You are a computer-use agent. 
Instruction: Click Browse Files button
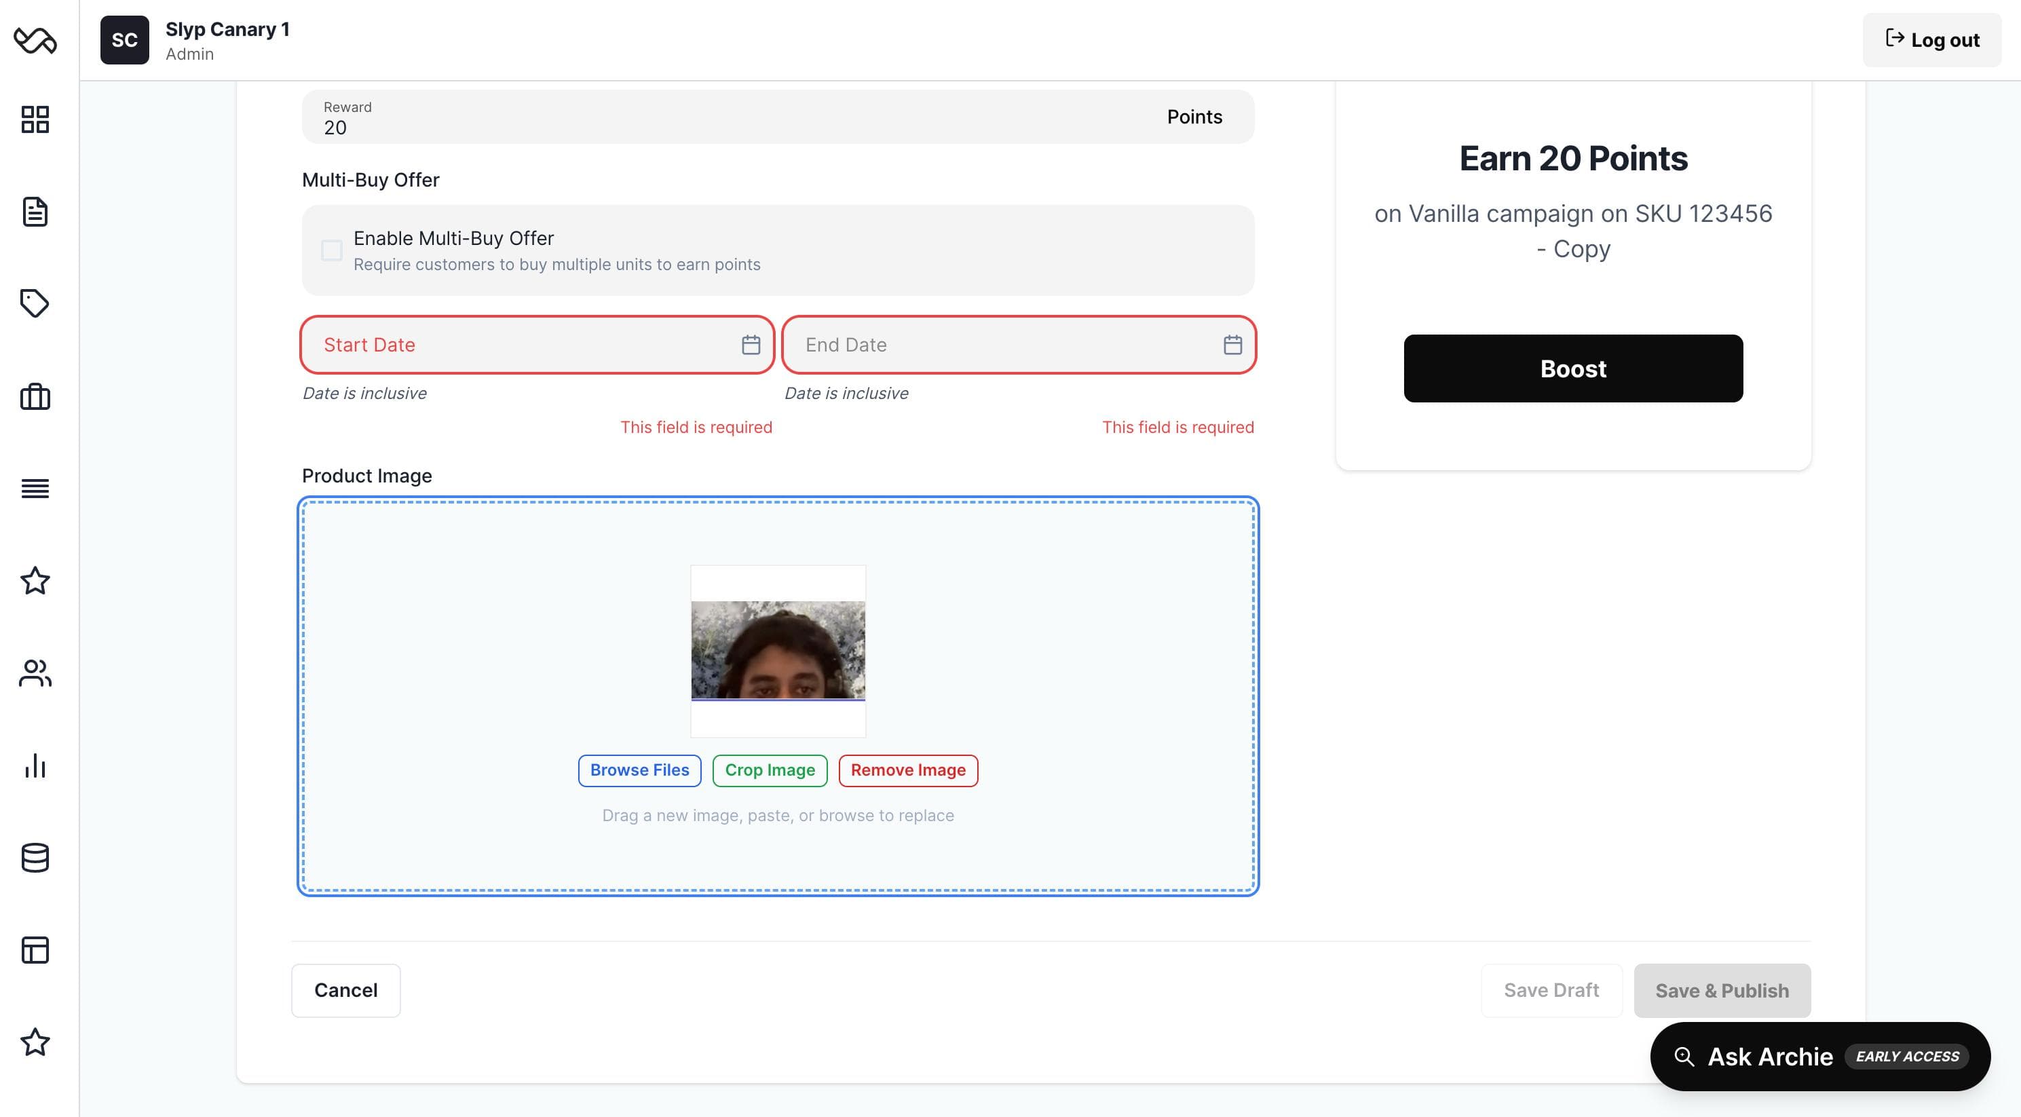point(639,770)
